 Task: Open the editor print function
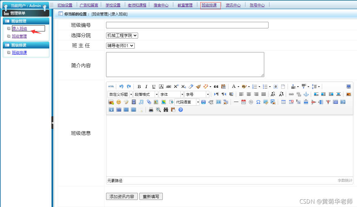[151, 110]
